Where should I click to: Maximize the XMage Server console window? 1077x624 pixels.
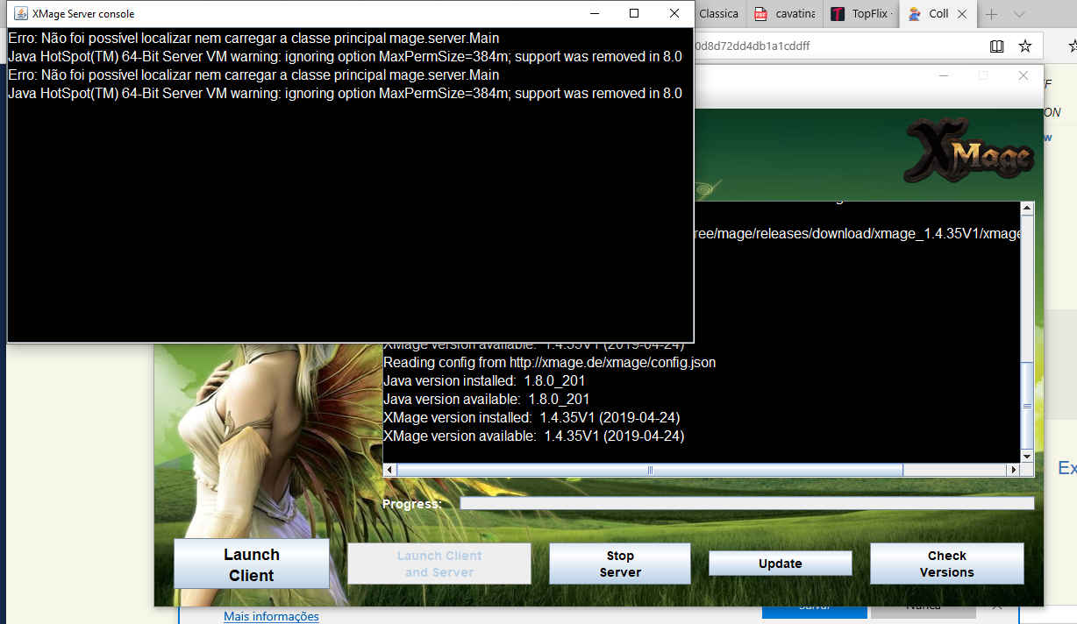pos(634,14)
